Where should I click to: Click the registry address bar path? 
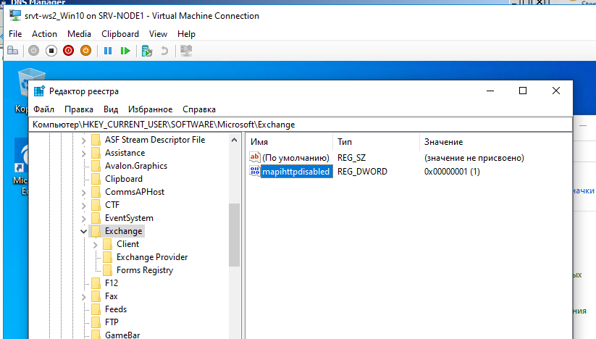tap(301, 125)
